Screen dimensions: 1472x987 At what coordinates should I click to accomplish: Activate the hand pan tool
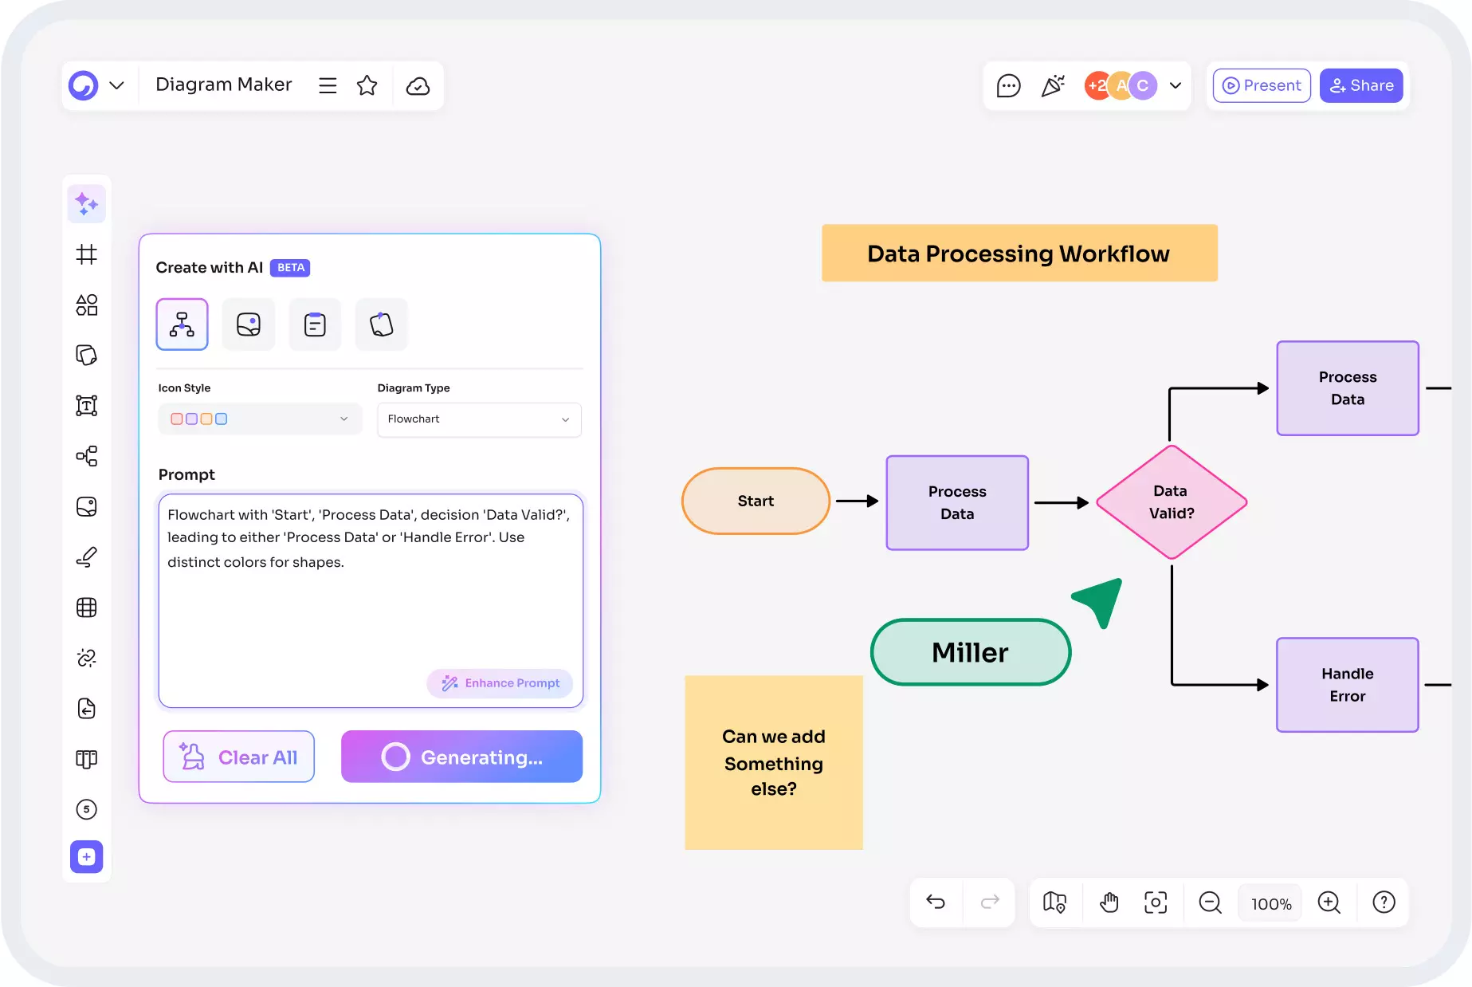[1108, 902]
